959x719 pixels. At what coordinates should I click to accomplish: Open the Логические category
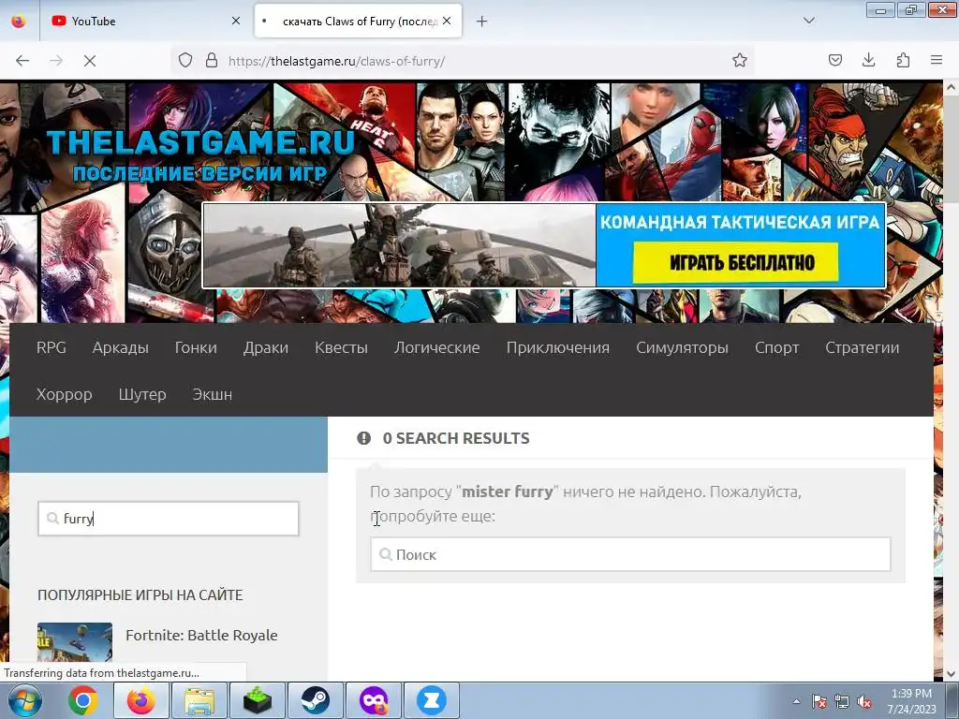pyautogui.click(x=436, y=347)
